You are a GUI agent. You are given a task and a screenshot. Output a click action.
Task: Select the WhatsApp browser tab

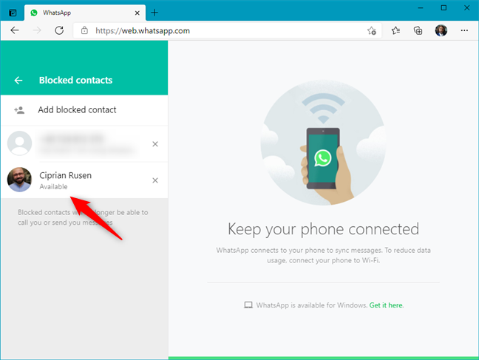85,13
